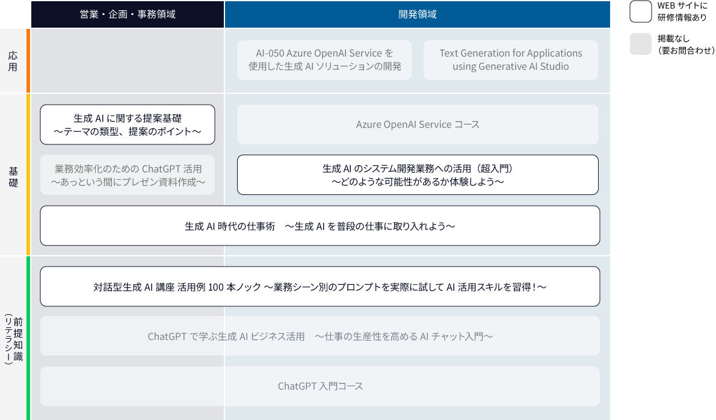Click 業務効率化のための ChatGPT 活用 course box
Screen dimensions: 716x420
[x=128, y=175]
